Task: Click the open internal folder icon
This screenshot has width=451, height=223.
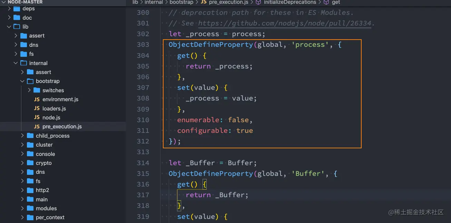Action: [23, 63]
